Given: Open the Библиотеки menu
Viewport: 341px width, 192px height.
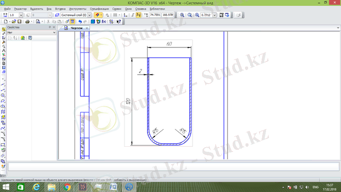Looking at the screenshot, I should coord(157,9).
